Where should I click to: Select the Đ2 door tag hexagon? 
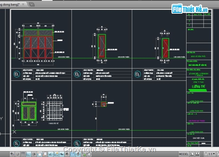[x=77, y=74]
